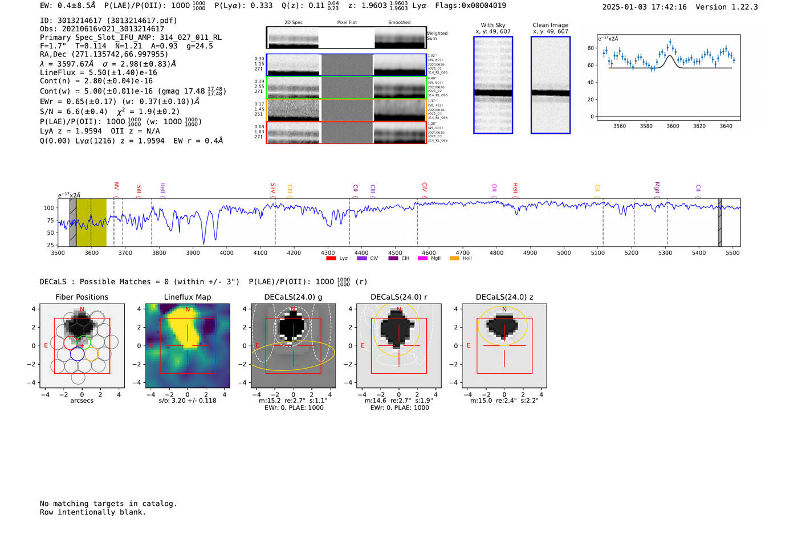The width and height of the screenshot is (798, 543).
Task: Click the Cont(n) = 2.80(±0.04)e-16 text
Action: click(96, 81)
